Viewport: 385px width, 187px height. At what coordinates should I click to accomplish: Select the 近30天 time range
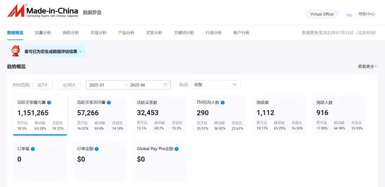point(69,85)
